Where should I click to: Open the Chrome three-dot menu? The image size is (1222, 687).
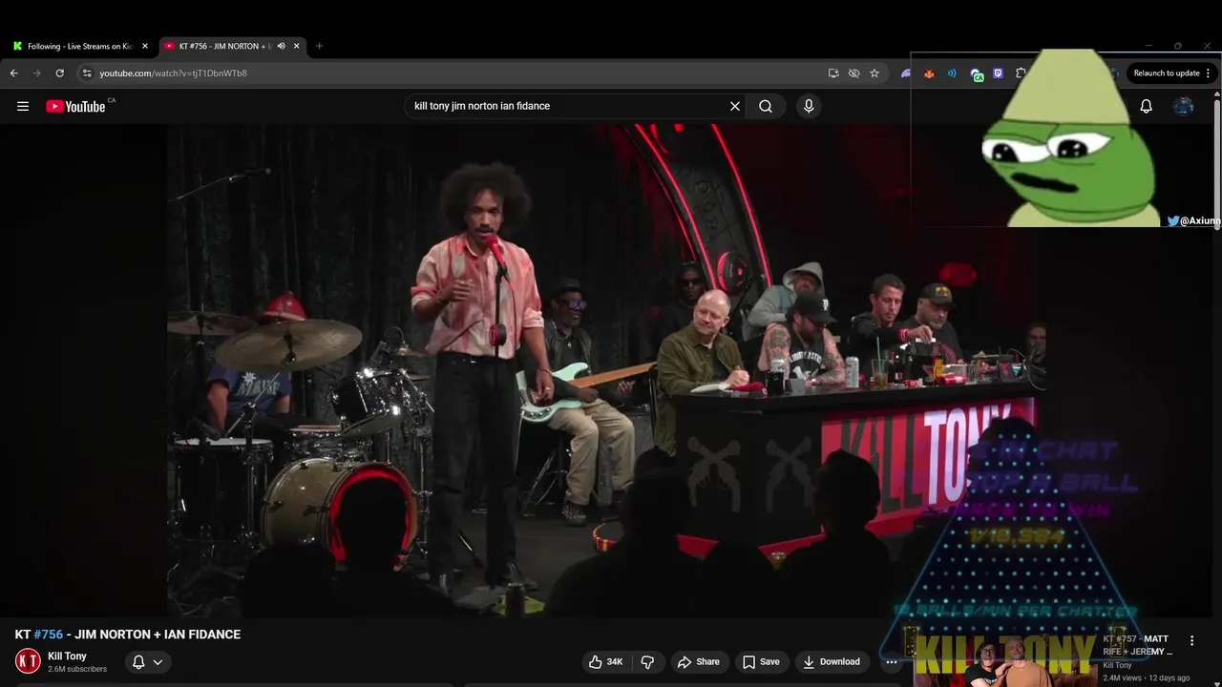[1208, 73]
